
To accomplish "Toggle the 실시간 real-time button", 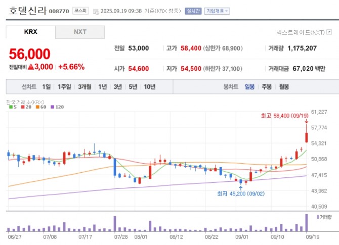I will tap(193, 11).
